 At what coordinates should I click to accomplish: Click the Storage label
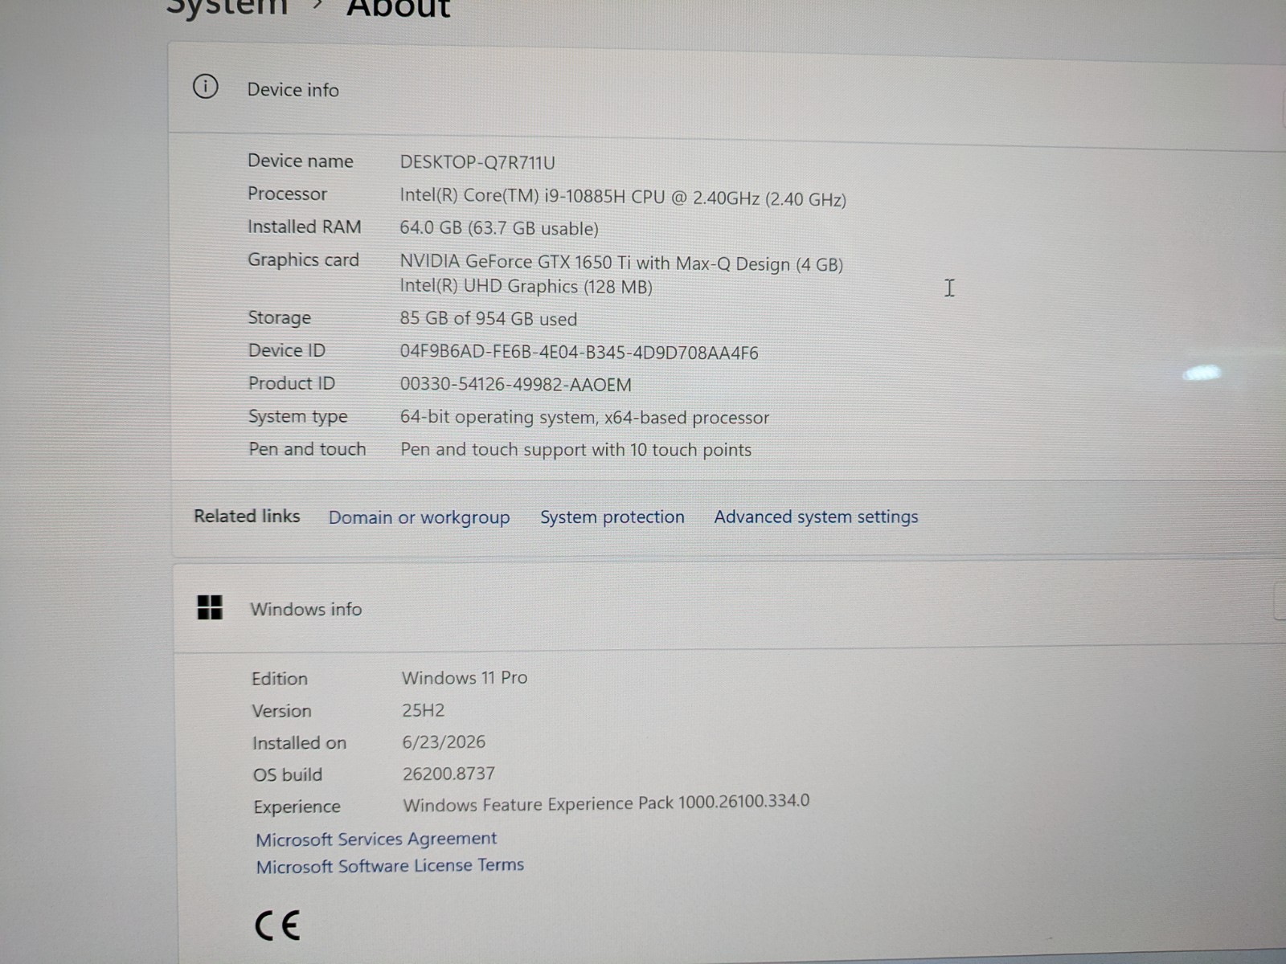pyautogui.click(x=279, y=318)
